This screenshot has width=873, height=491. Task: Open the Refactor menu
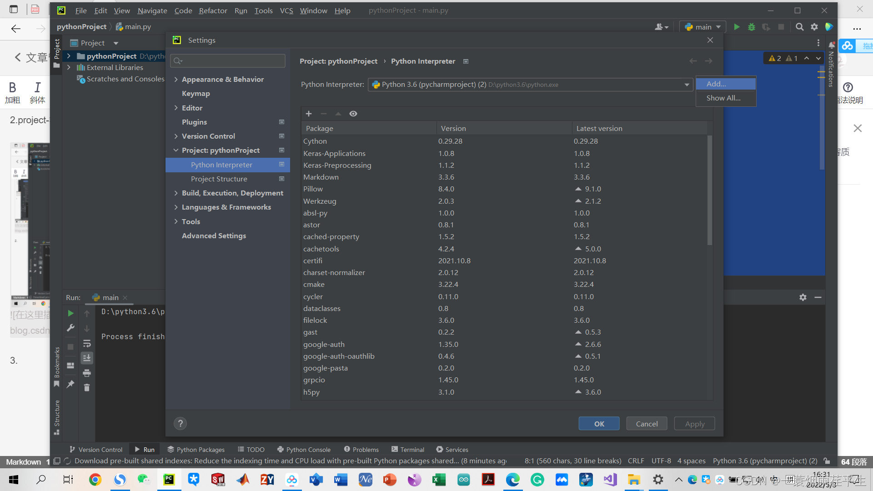[x=213, y=10]
